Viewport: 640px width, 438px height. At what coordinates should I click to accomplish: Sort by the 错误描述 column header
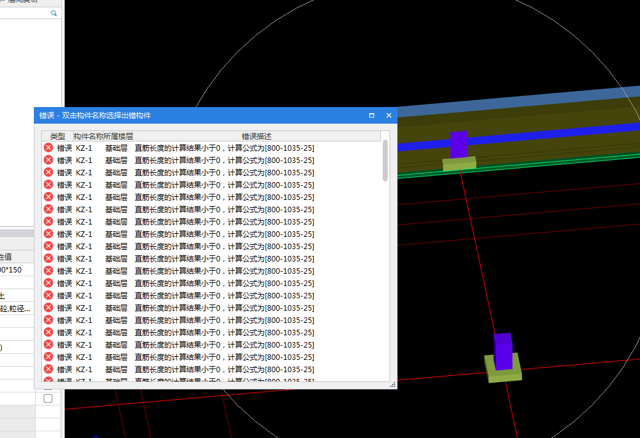pos(257,137)
